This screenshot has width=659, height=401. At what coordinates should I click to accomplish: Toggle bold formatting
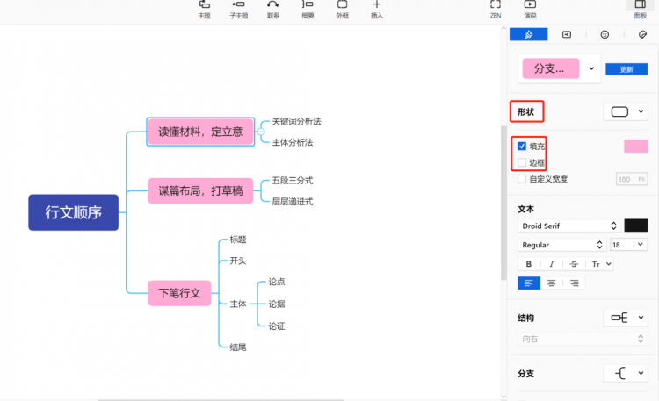[x=529, y=264]
